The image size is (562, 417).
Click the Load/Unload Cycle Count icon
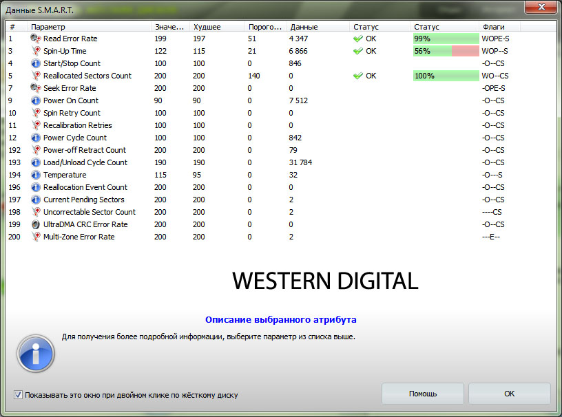(x=36, y=162)
